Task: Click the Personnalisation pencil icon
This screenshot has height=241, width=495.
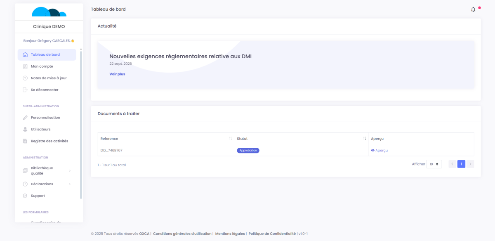Action: 25,118
